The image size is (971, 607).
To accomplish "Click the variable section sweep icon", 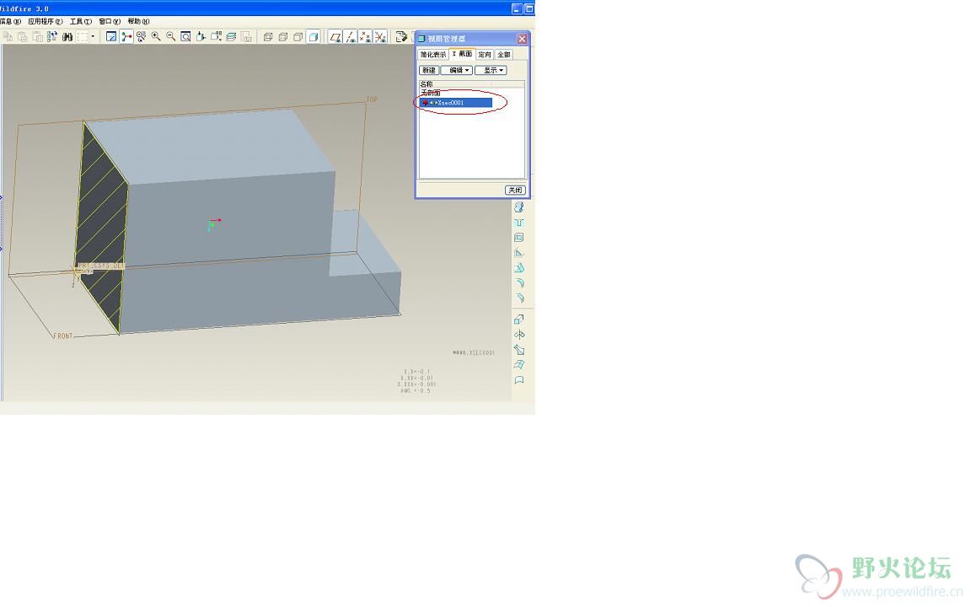I will click(x=519, y=350).
